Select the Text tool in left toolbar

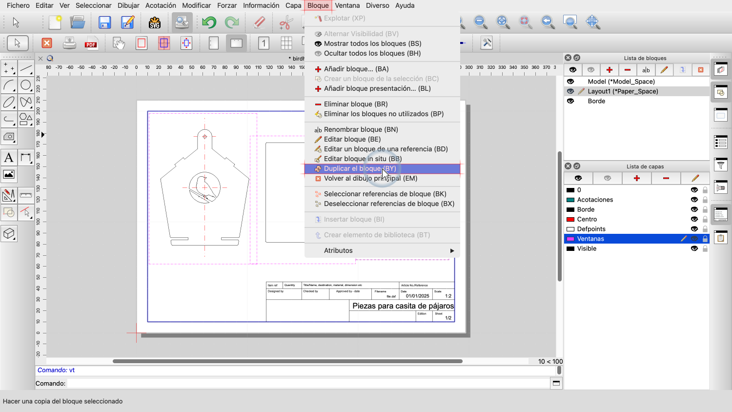tap(9, 158)
